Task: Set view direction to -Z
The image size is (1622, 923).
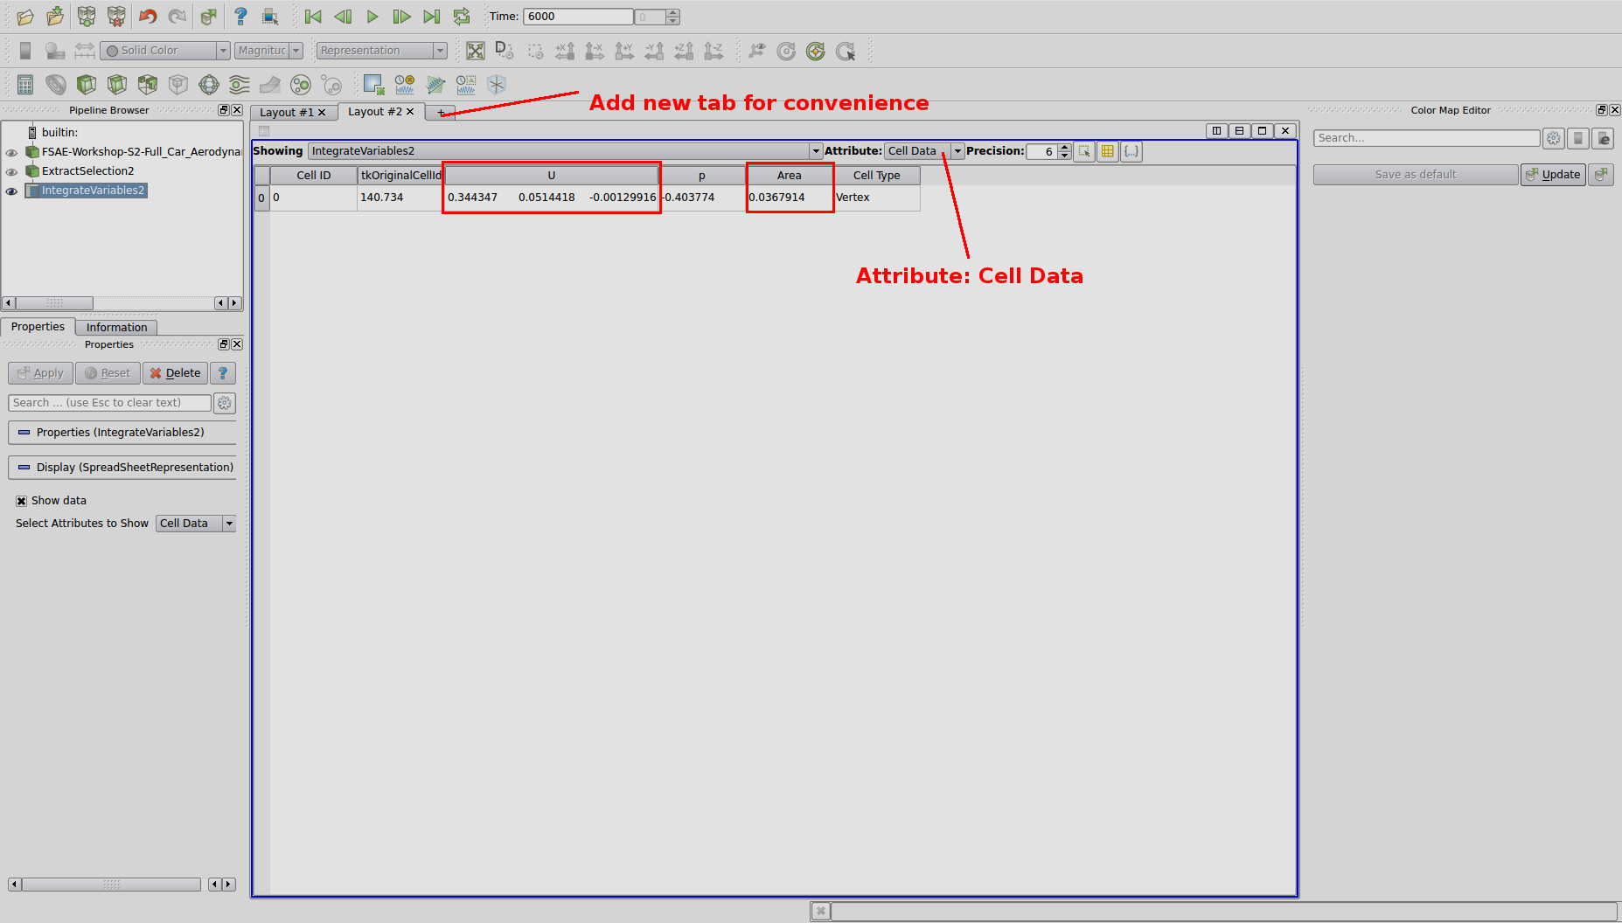Action: (x=714, y=51)
